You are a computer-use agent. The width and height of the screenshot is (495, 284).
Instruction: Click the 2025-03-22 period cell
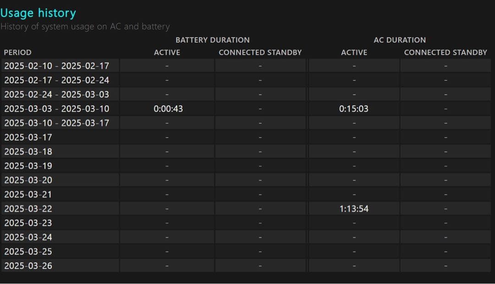pyautogui.click(x=28, y=208)
